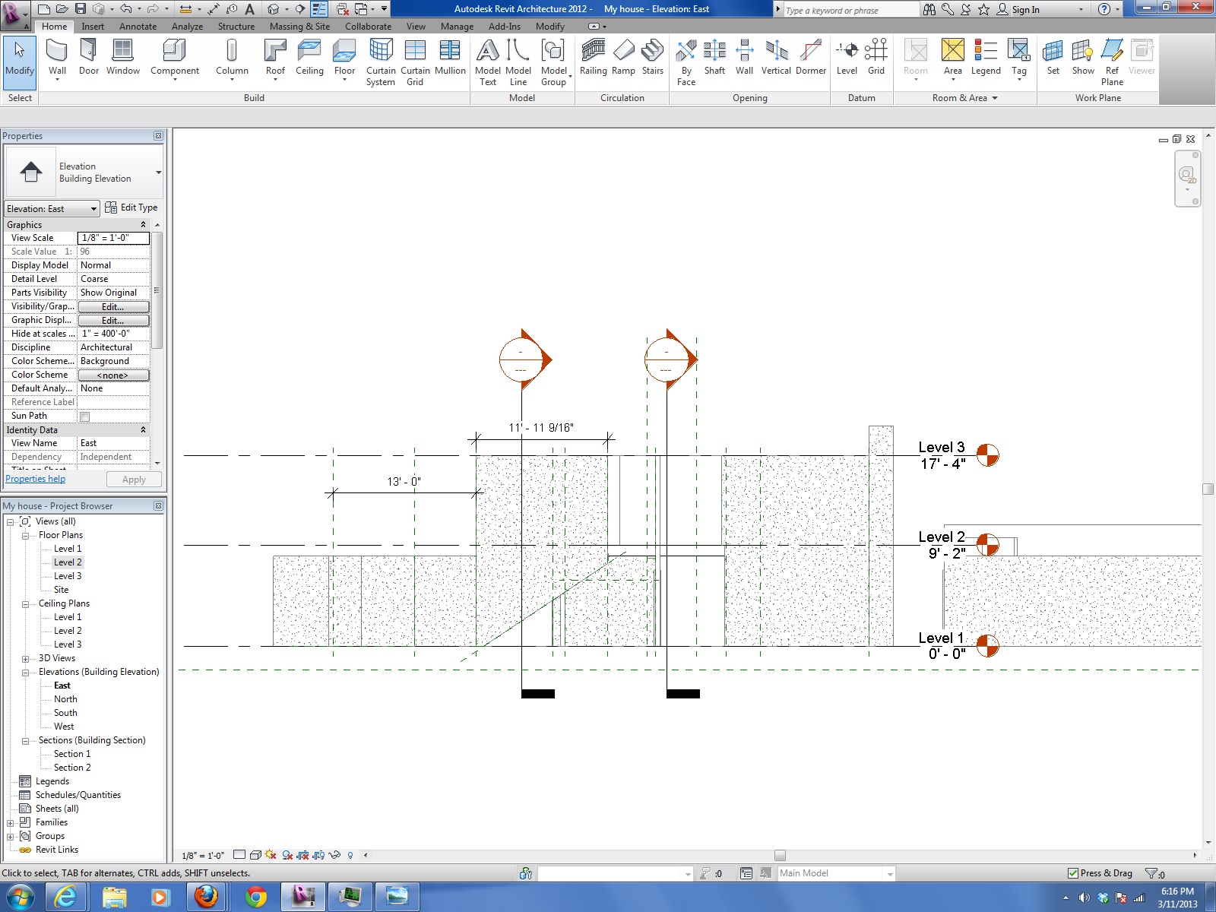Switch to the Annotate tab
Screen dimensions: 1216x912
coord(138,27)
